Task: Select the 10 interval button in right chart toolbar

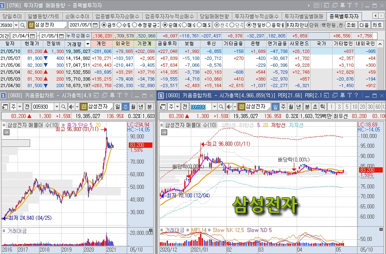Action: pyautogui.click(x=355, y=107)
